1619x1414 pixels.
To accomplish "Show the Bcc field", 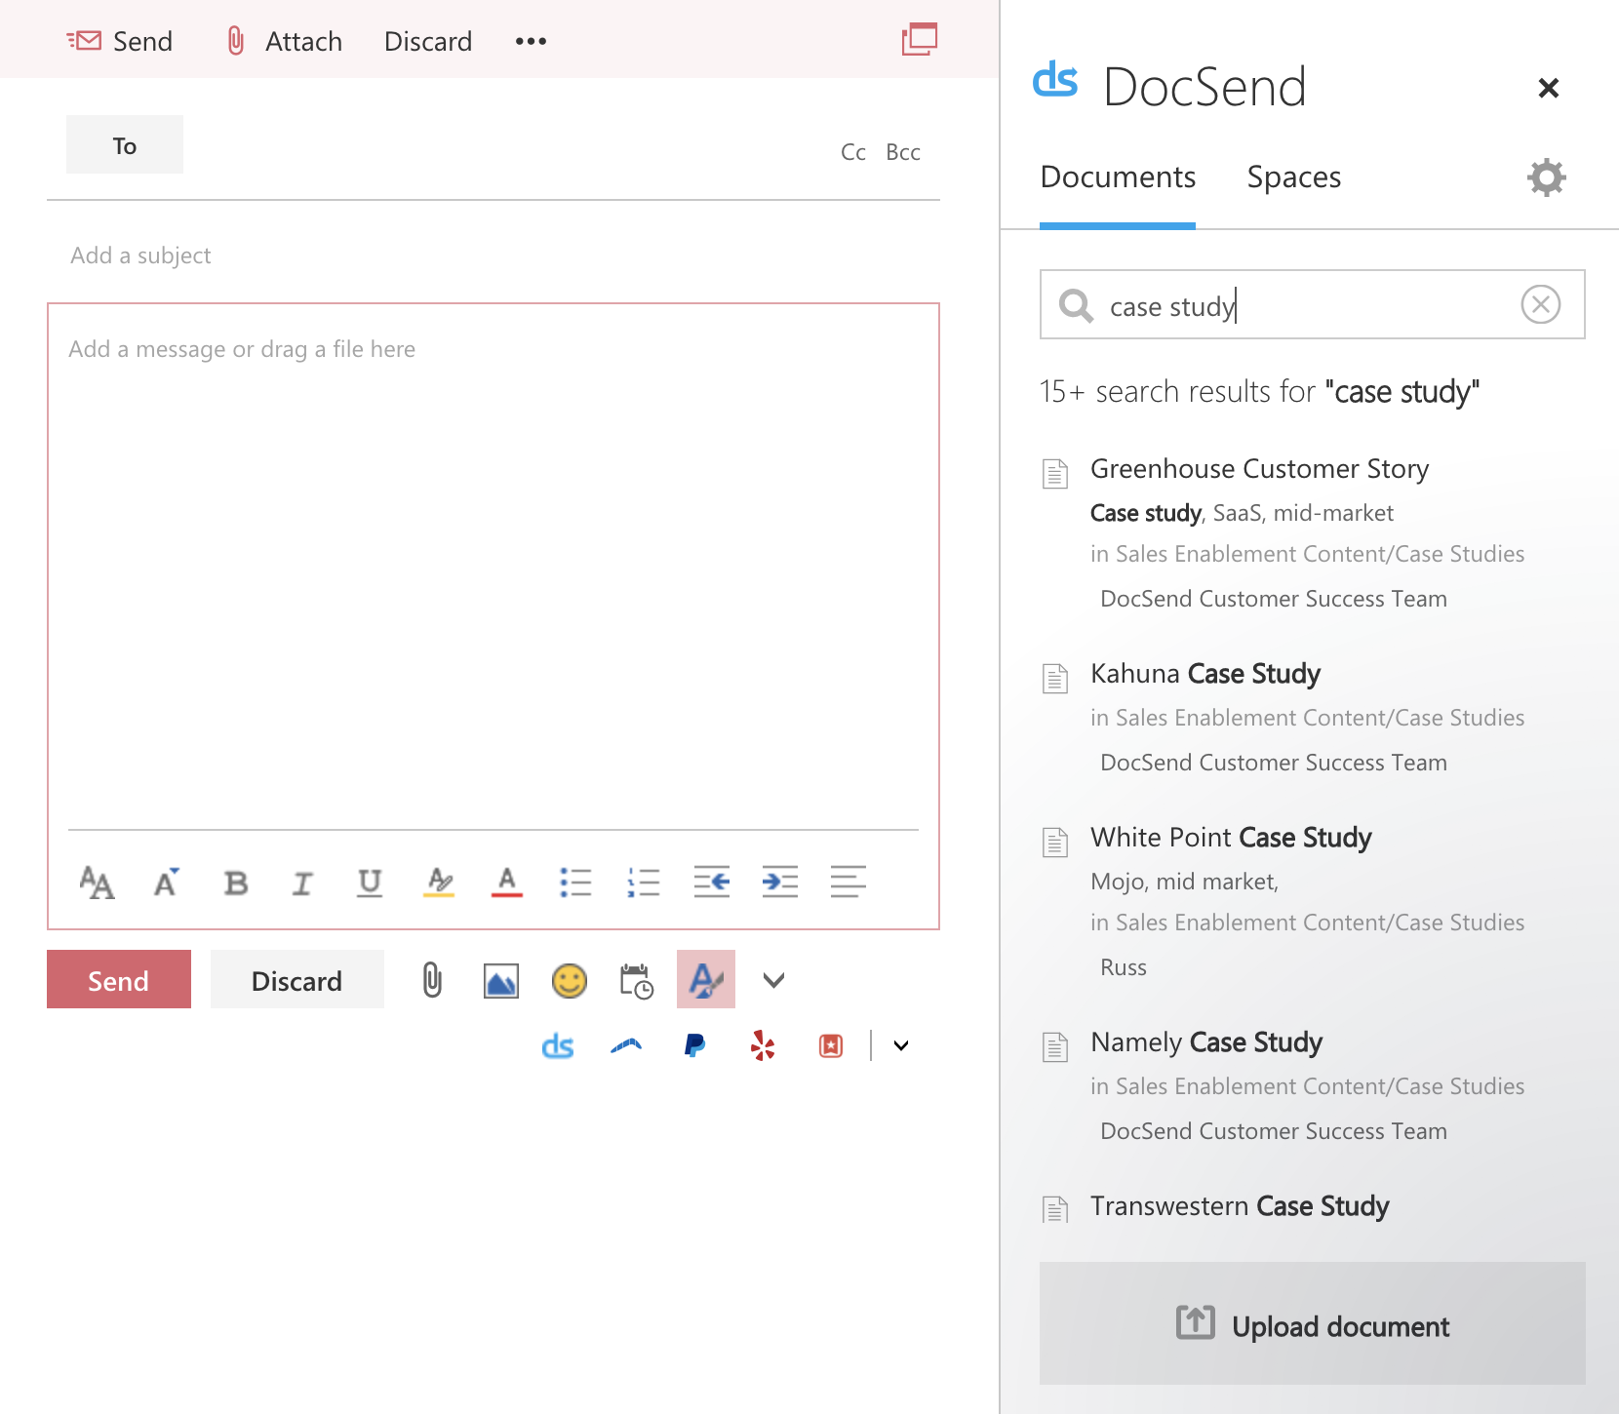I will tap(903, 152).
